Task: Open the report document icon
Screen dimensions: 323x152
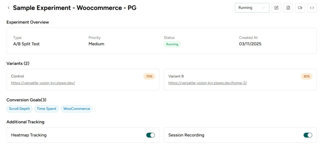Action: pos(288,8)
